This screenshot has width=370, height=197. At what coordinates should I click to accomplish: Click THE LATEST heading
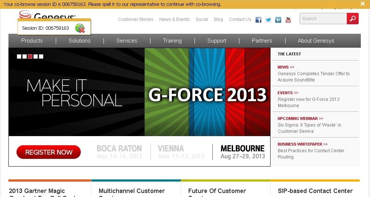pyautogui.click(x=289, y=54)
